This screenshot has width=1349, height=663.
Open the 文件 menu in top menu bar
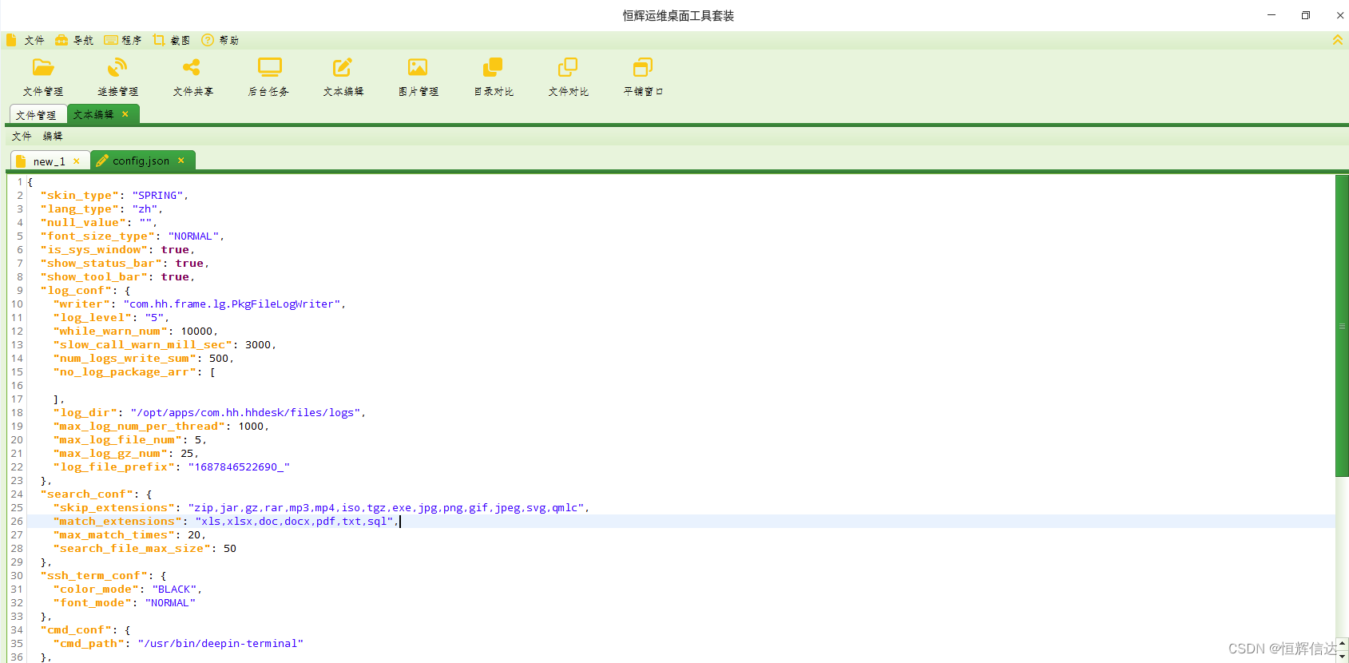click(26, 40)
